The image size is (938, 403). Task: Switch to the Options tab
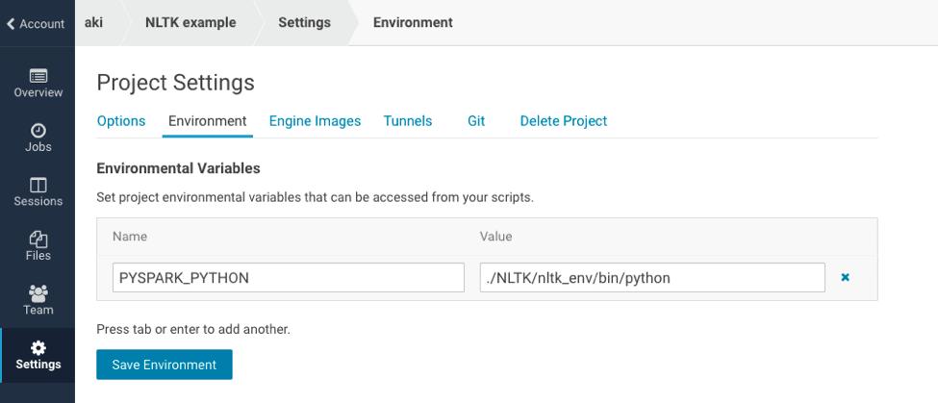tap(121, 121)
